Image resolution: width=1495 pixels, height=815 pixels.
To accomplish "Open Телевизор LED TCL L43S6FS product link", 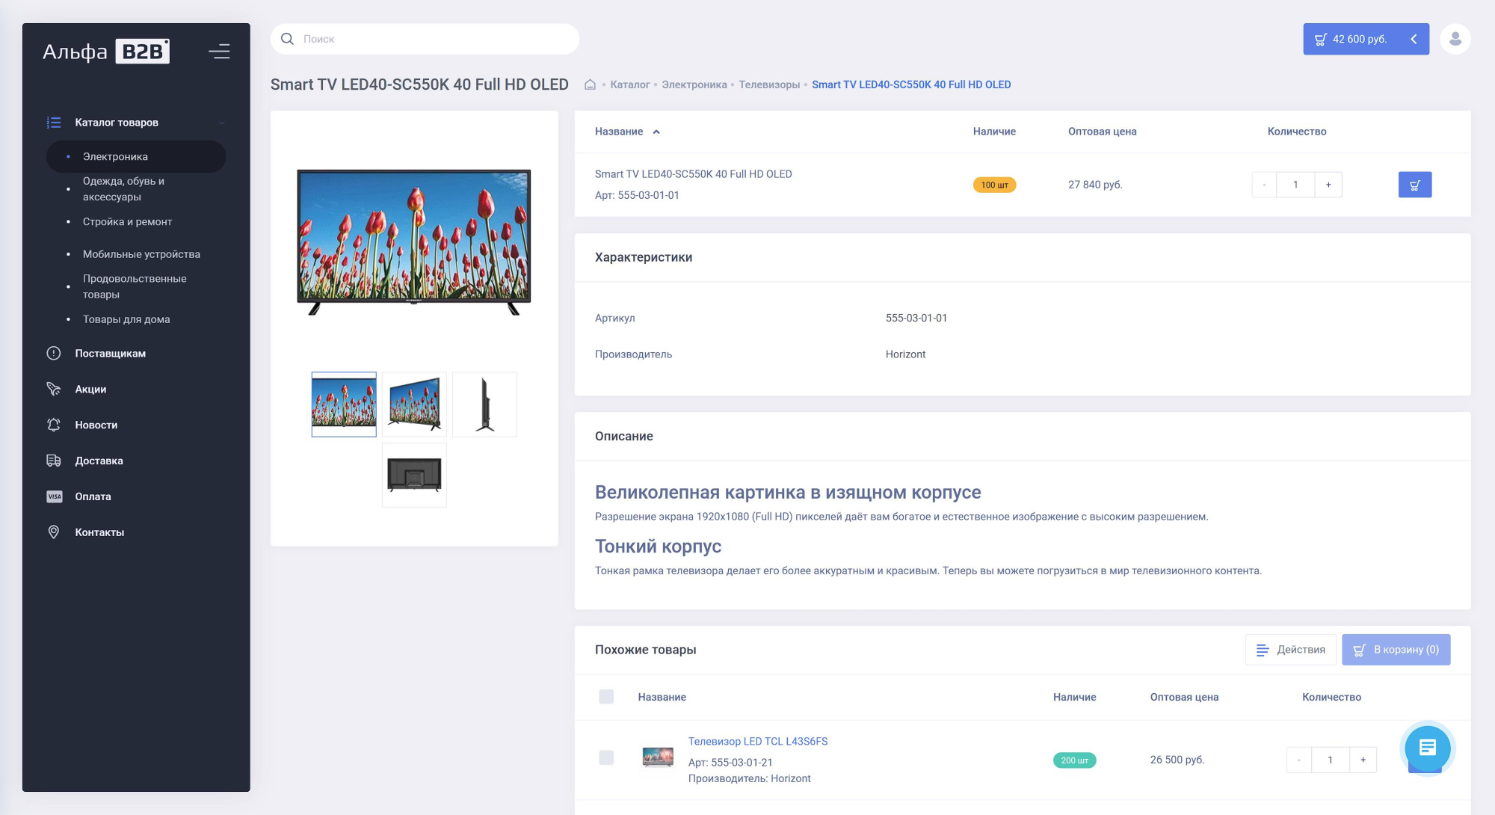I will 757,741.
